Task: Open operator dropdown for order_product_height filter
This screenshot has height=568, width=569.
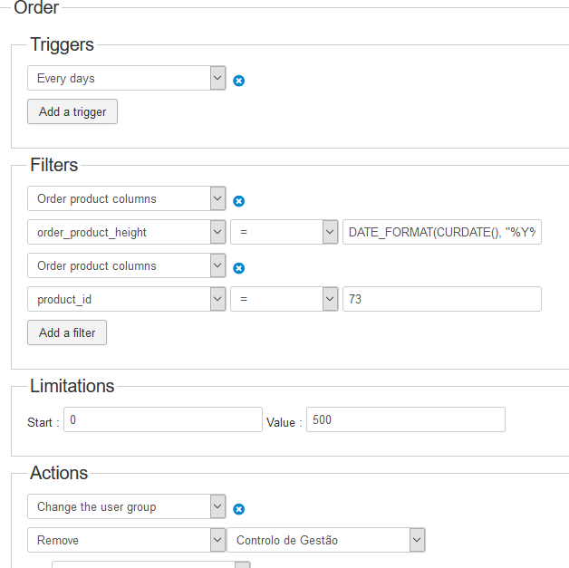Action: point(284,232)
